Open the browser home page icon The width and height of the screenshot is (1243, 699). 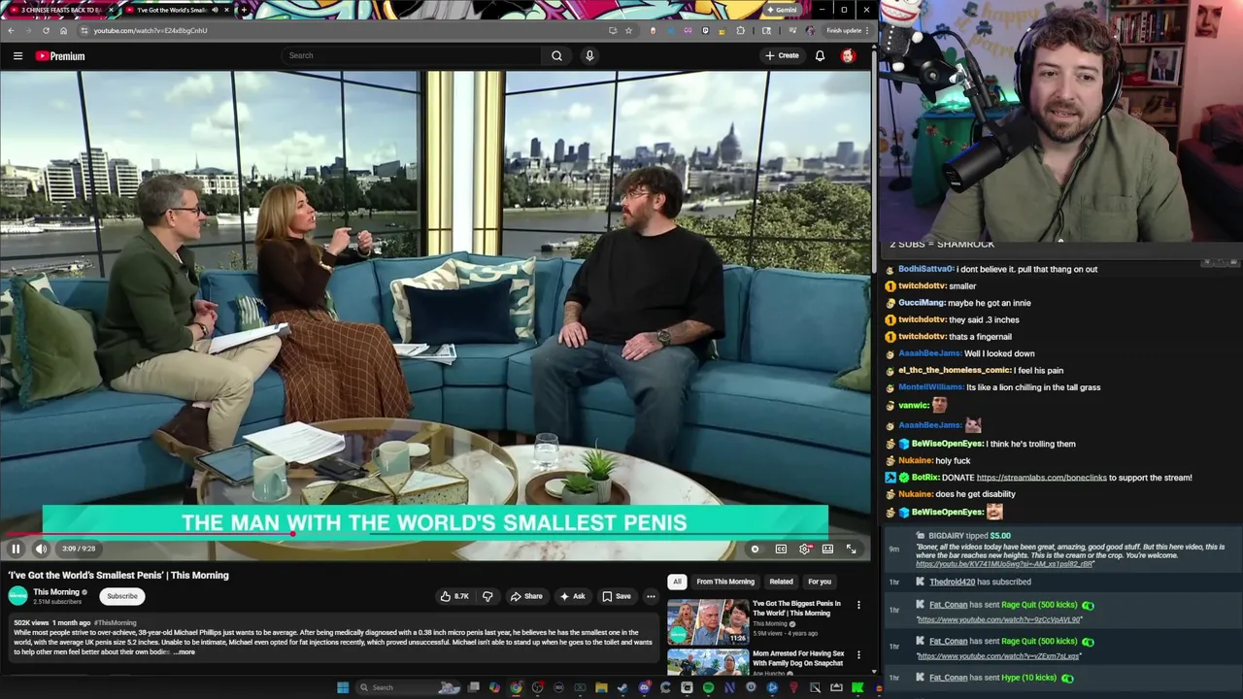[63, 30]
